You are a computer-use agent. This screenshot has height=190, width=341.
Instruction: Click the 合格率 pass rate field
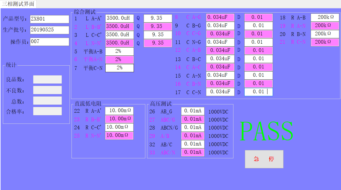(47, 111)
